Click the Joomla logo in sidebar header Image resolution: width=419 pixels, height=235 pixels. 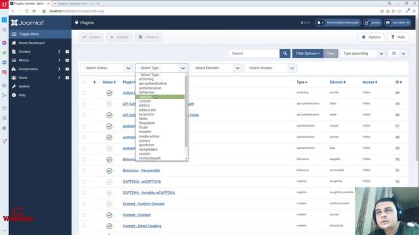[27, 23]
